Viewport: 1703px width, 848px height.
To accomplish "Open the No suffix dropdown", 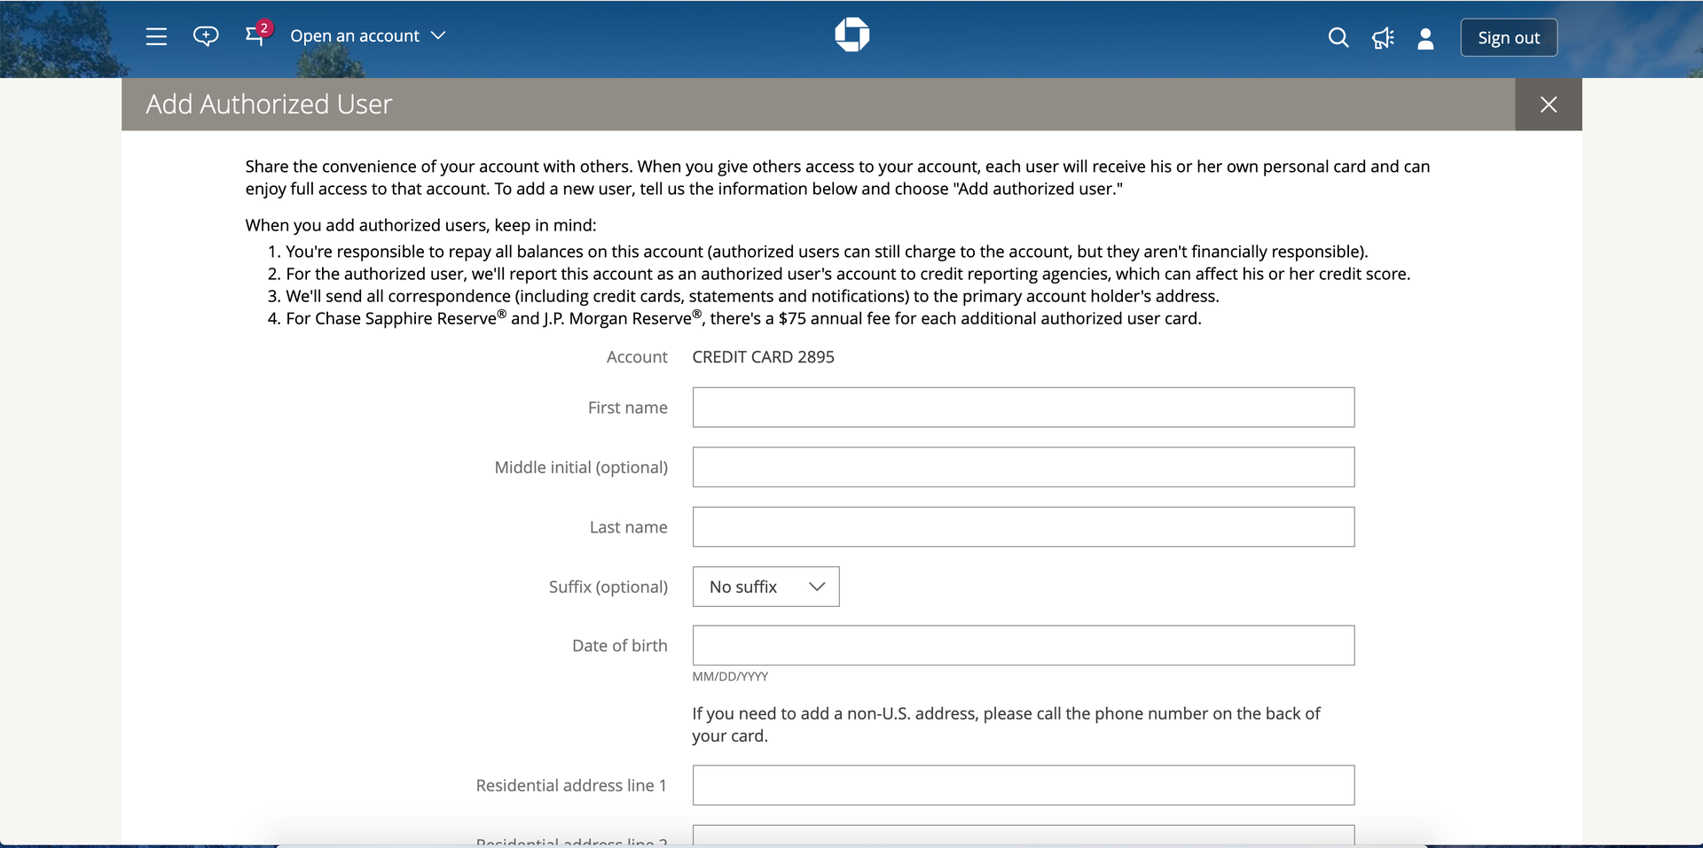I will pos(765,587).
